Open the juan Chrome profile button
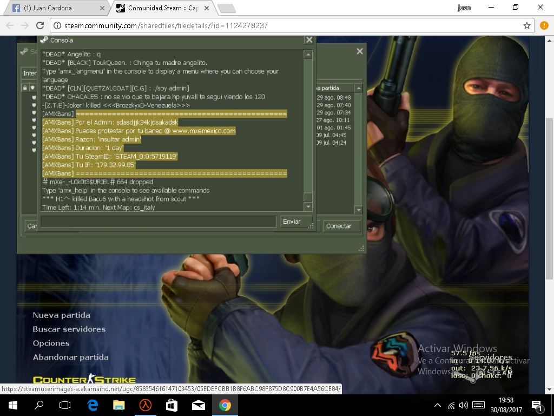 tap(464, 8)
